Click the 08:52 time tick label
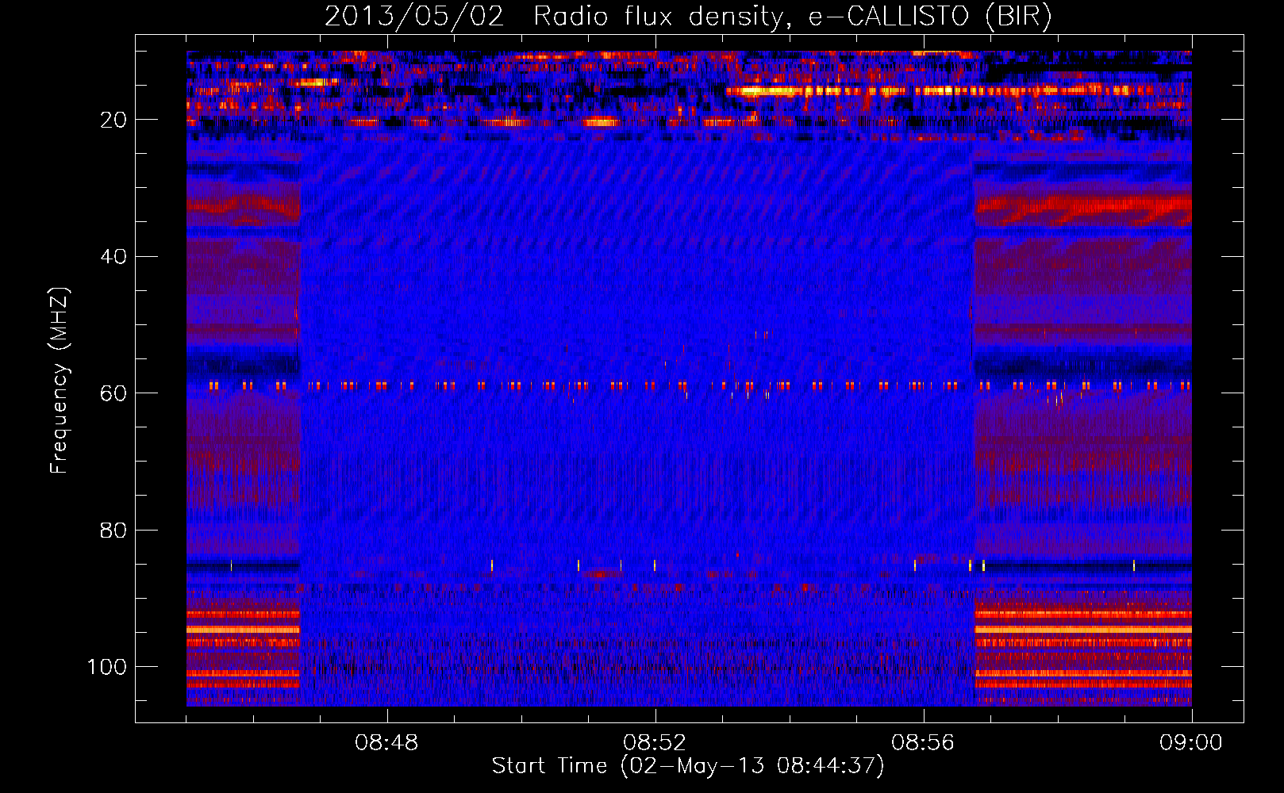 (x=655, y=743)
